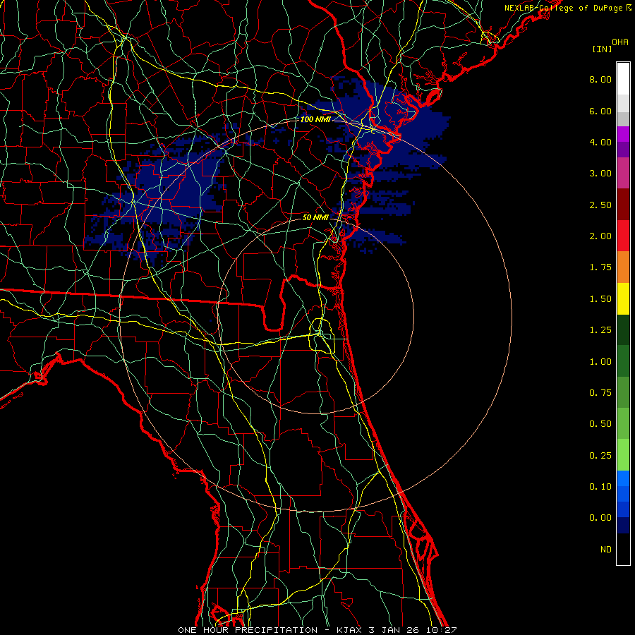Pick the darkest green 1.25 legend swatch
The height and width of the screenshot is (635, 635).
pos(623,330)
